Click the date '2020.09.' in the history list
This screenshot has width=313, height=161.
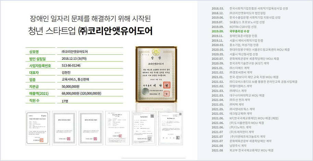pos(218,63)
